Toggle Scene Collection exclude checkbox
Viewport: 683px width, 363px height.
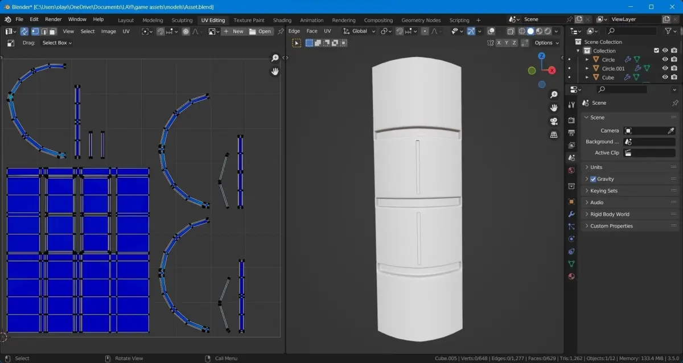pyautogui.click(x=656, y=51)
